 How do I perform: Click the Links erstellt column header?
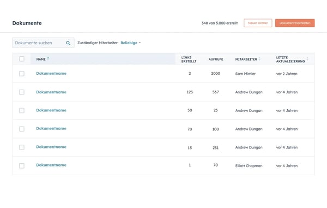[x=189, y=60]
